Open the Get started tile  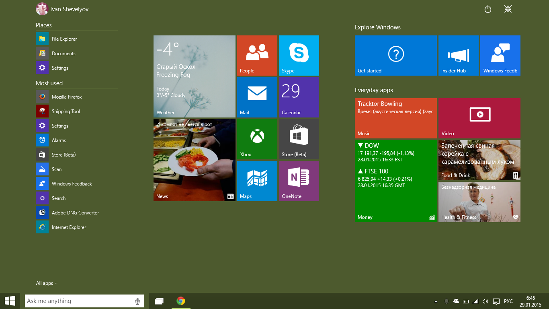click(396, 56)
